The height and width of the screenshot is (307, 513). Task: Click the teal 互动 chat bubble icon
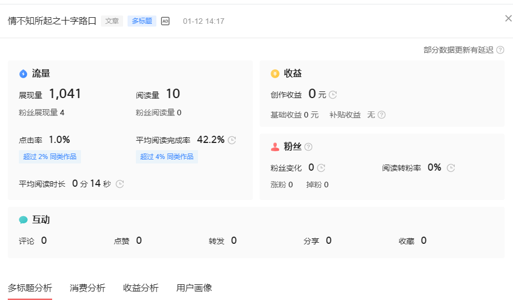(23, 219)
